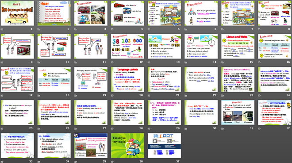292x163 pixels.
Task: Click the animation star icon under slide 8
Action: point(259,29)
